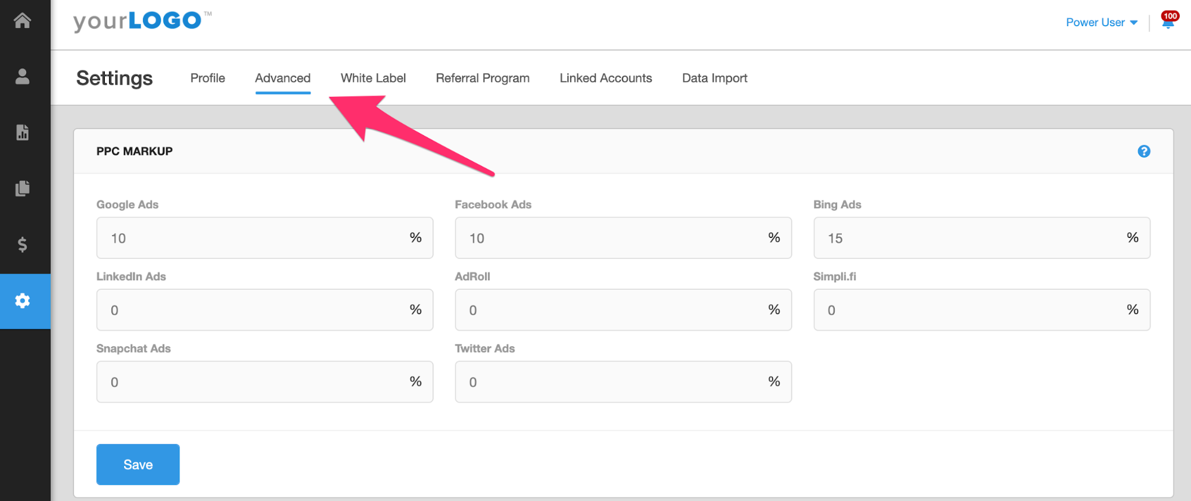Click the yourLOGO brand logo
The height and width of the screenshot is (501, 1191).
point(142,21)
